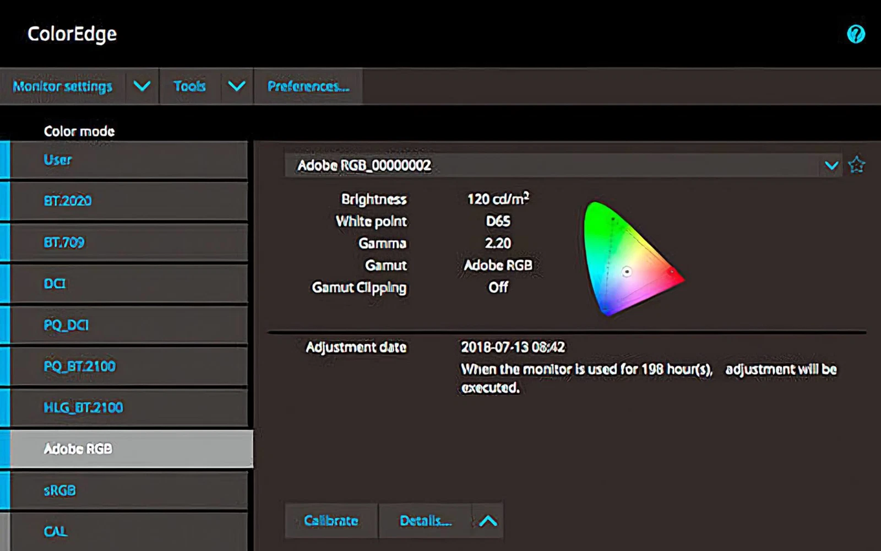Select the sRGB color mode
881x551 pixels.
click(129, 490)
